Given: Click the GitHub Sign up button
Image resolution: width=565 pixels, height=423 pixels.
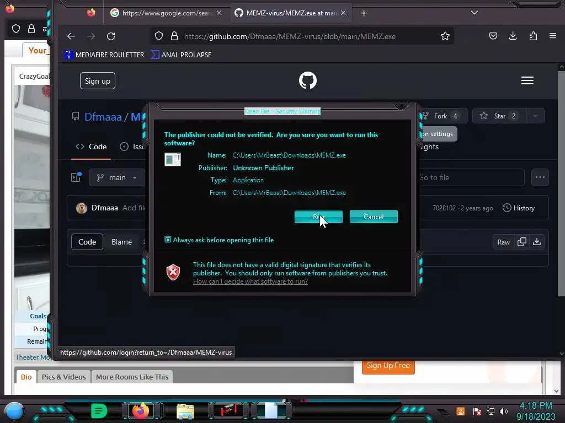Looking at the screenshot, I should (x=98, y=81).
